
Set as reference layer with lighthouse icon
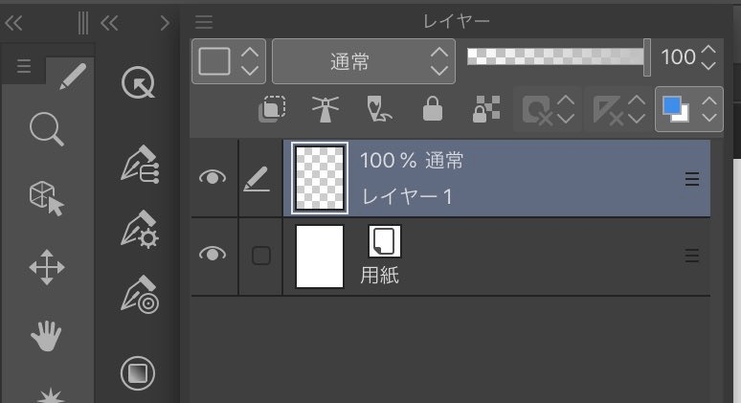(x=326, y=110)
